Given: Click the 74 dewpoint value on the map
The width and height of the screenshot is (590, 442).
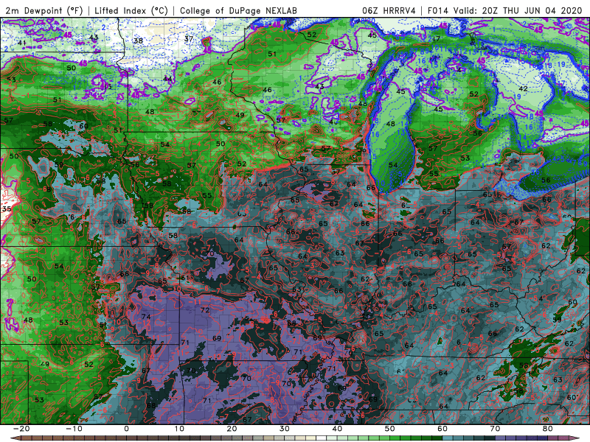Looking at the screenshot, I should (x=146, y=317).
